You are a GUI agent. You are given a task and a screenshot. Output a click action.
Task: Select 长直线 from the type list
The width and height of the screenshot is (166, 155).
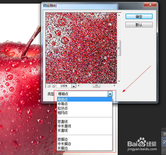coord(85,130)
